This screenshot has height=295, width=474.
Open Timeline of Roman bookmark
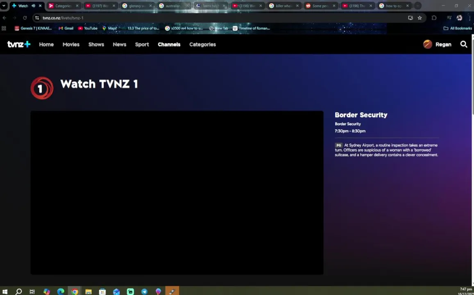pyautogui.click(x=251, y=28)
